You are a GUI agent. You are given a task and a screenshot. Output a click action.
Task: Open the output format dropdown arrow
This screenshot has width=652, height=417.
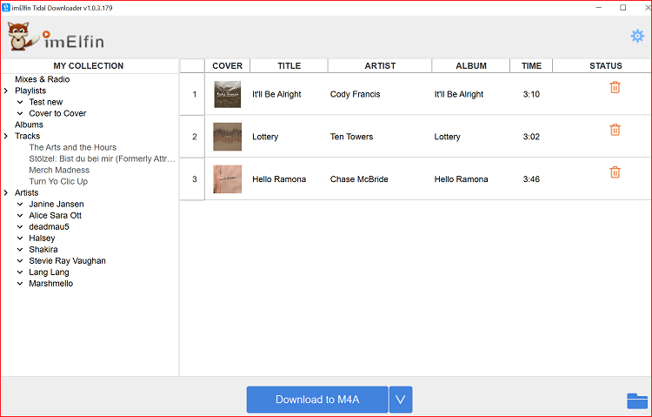click(401, 400)
